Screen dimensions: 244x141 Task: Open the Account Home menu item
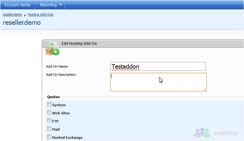click(17, 5)
